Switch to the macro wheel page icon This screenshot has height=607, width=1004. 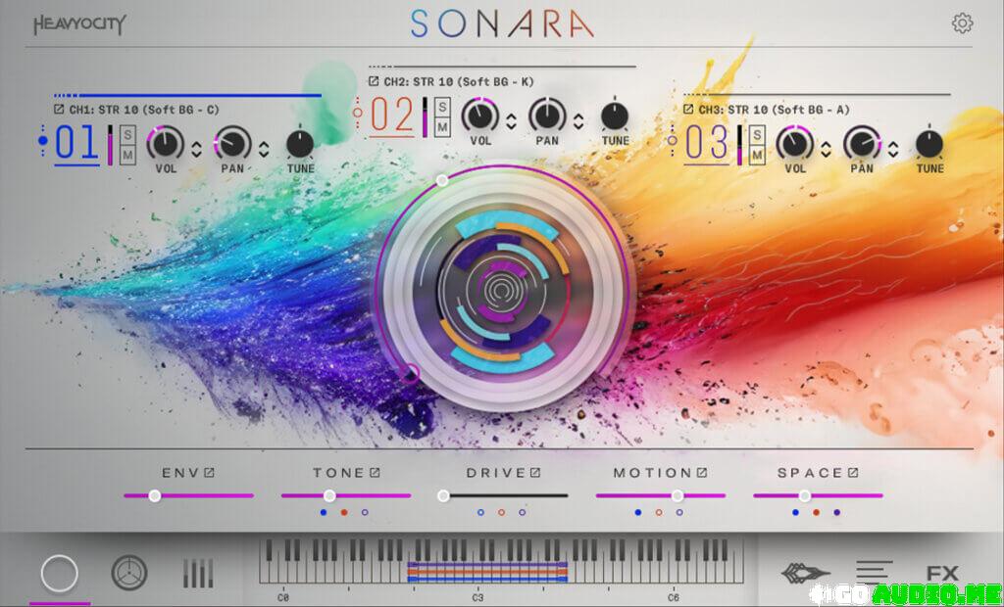click(125, 573)
